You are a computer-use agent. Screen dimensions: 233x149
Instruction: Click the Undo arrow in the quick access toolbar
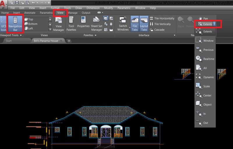click(33, 3)
